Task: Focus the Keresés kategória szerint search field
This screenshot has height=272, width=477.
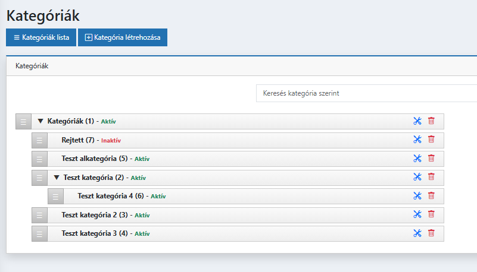Action: coord(366,93)
